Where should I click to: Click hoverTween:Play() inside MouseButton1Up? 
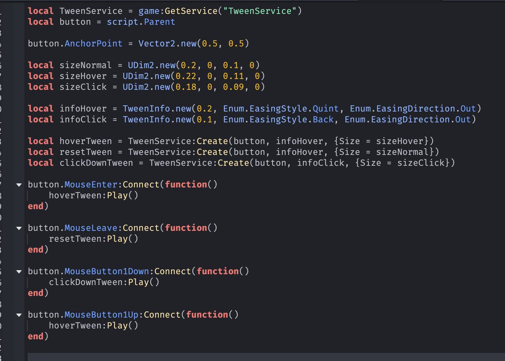(93, 326)
